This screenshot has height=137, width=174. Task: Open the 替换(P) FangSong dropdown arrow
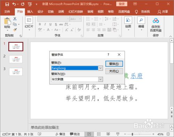click(x=101, y=68)
